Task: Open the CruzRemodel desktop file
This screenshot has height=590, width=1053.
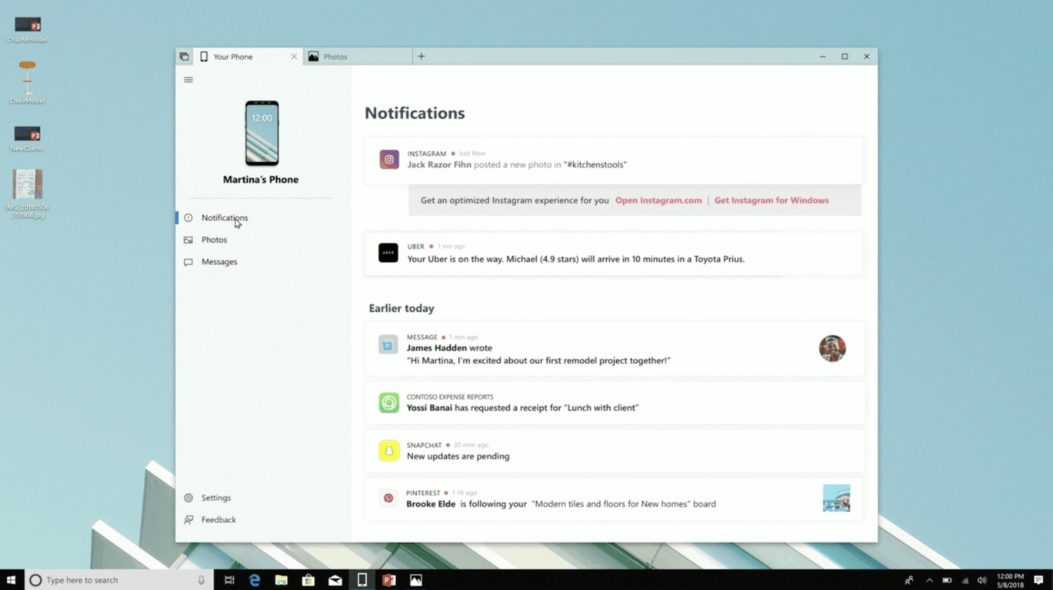Action: (x=28, y=29)
